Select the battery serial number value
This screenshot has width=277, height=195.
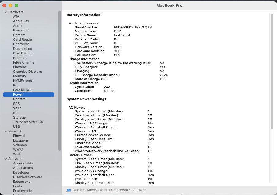point(133,27)
